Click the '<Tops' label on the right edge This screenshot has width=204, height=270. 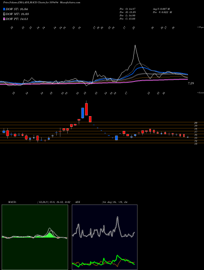pos(200,27)
